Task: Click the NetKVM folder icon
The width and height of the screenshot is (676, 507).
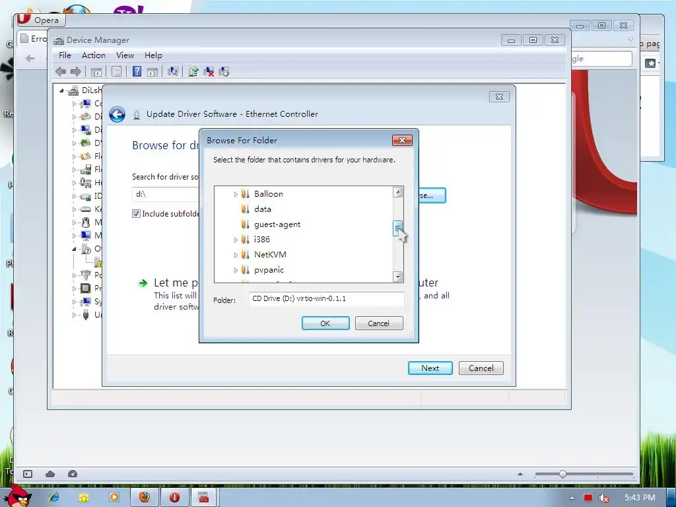Action: click(246, 254)
